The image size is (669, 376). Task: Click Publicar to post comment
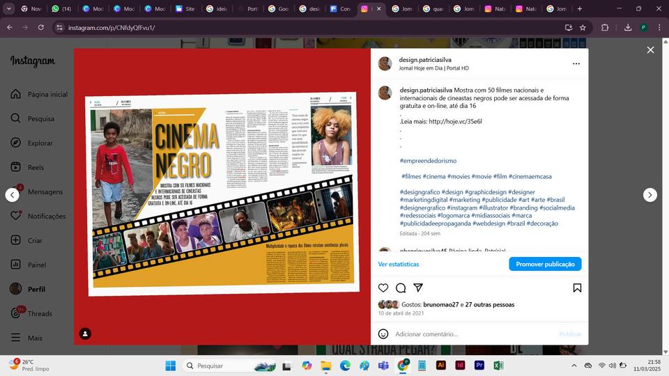pyautogui.click(x=570, y=334)
